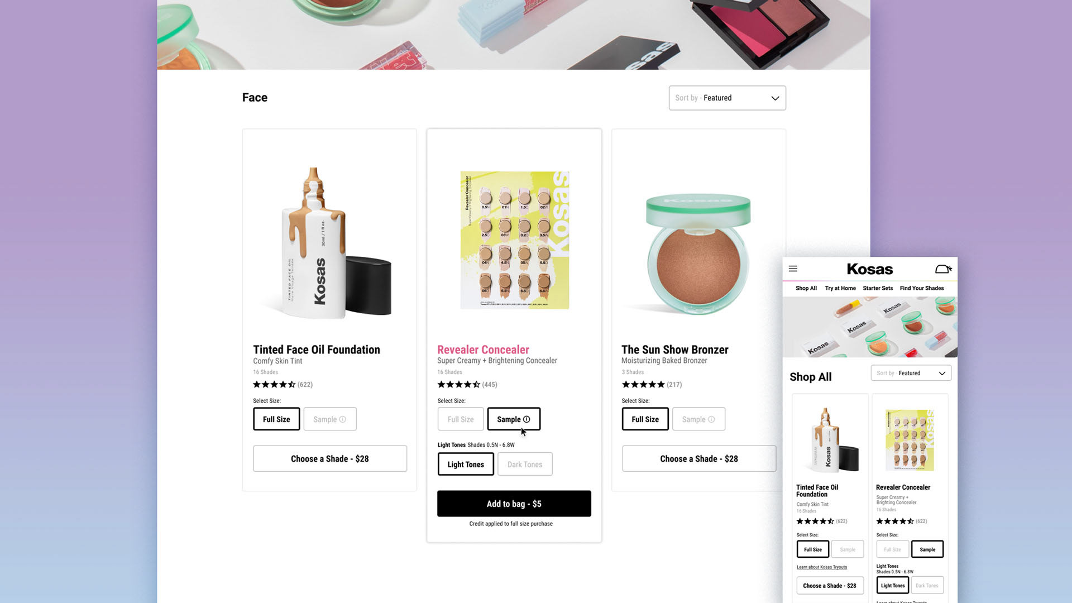Click info icon on Sun Show Bronzer Sample button
The image size is (1072, 603).
(711, 419)
